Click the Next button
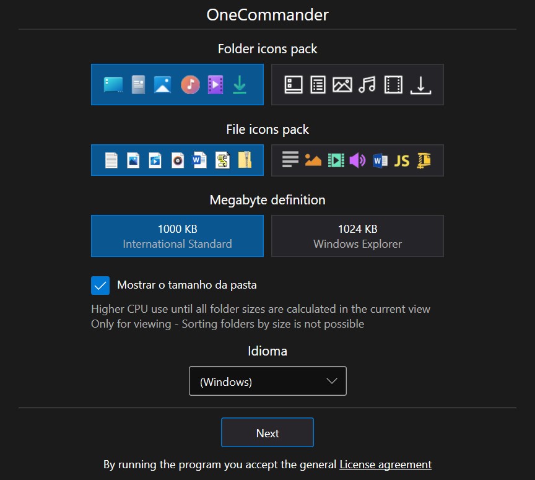The image size is (535, 480). [x=267, y=432]
